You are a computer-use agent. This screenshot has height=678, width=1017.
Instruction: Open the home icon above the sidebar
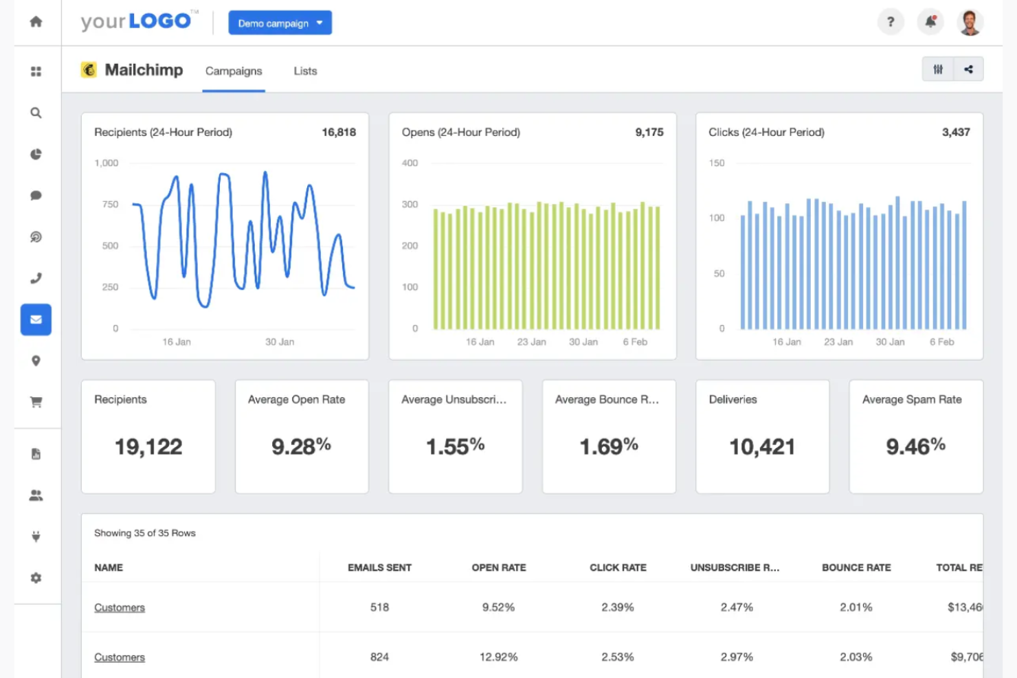click(x=36, y=22)
